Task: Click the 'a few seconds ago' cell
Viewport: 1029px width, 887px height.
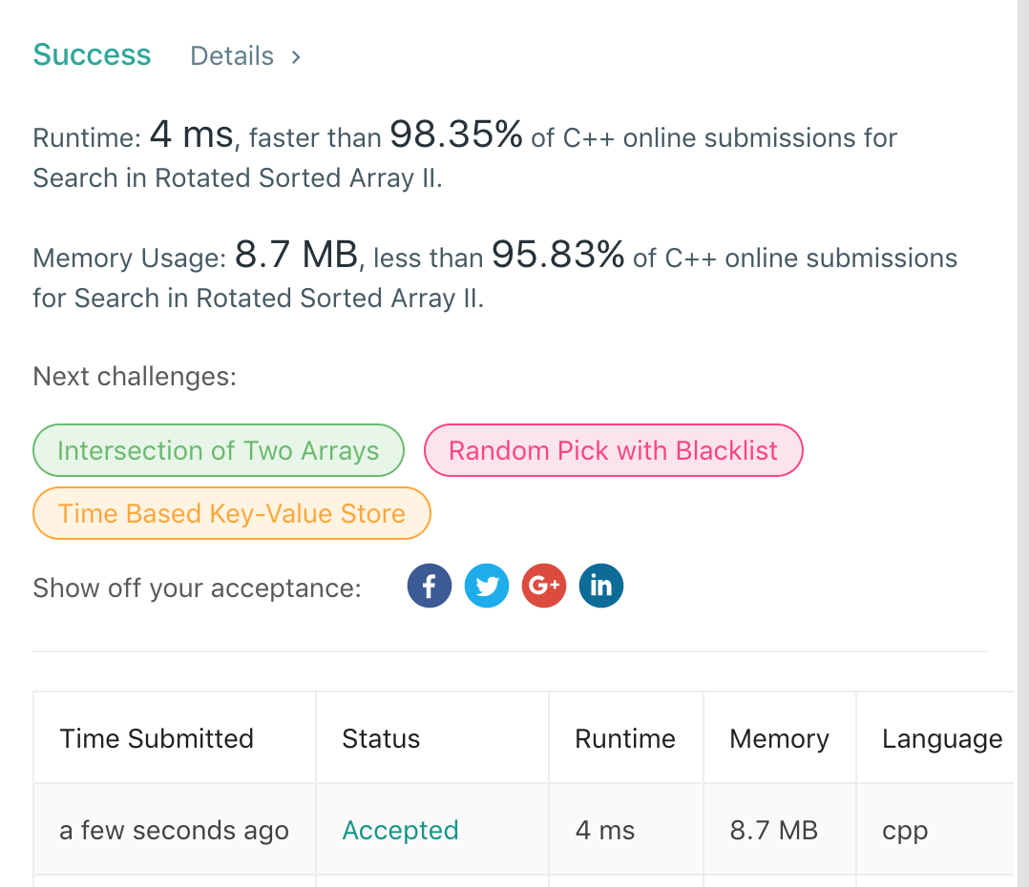Action: (174, 831)
